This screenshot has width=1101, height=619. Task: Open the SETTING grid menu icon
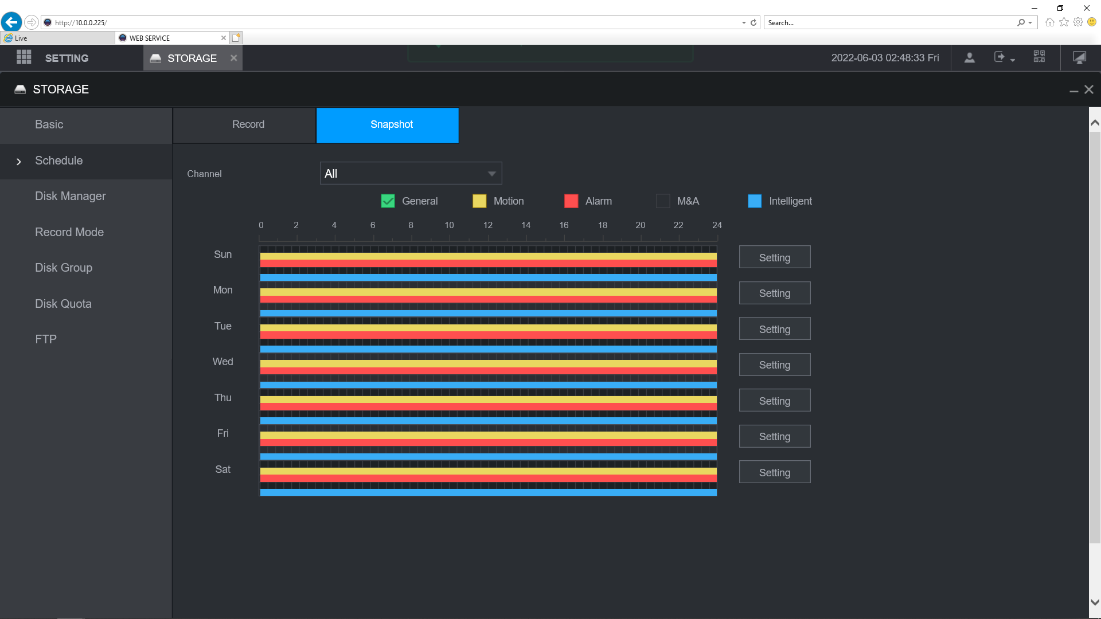point(24,57)
